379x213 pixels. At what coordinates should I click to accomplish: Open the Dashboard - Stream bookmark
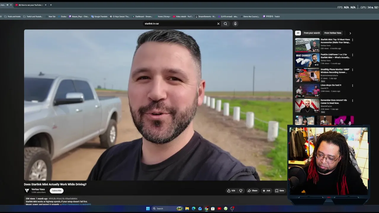(142, 17)
